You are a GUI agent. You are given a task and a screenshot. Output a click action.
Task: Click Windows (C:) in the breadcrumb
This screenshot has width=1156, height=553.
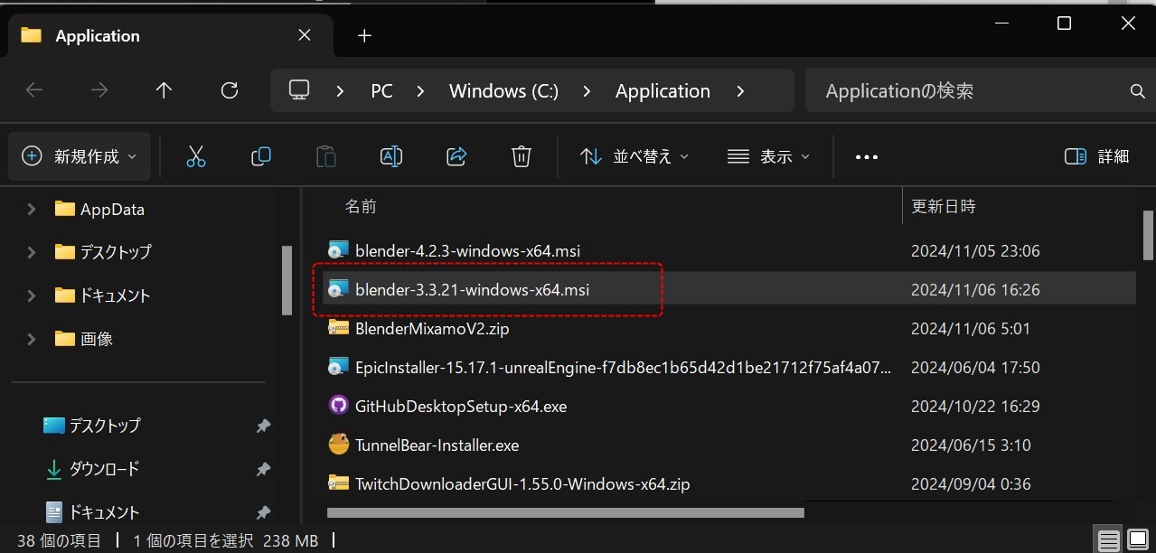click(x=503, y=91)
